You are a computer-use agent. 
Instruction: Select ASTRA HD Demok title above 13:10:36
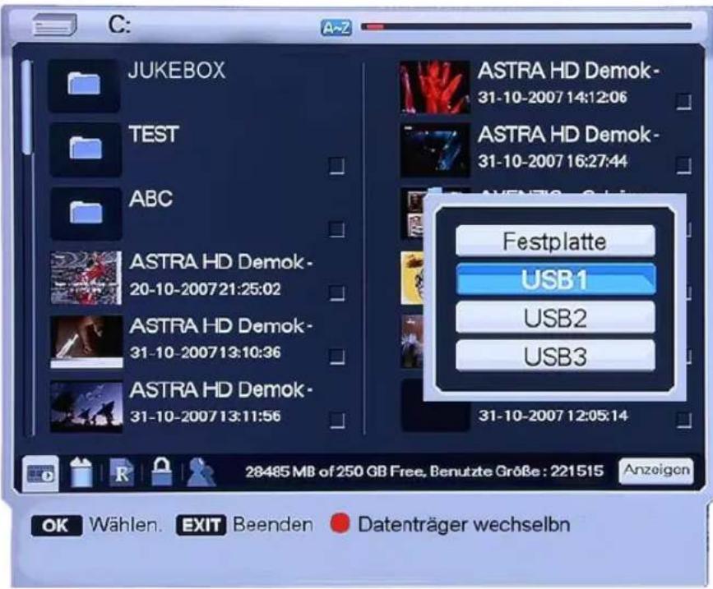[221, 326]
